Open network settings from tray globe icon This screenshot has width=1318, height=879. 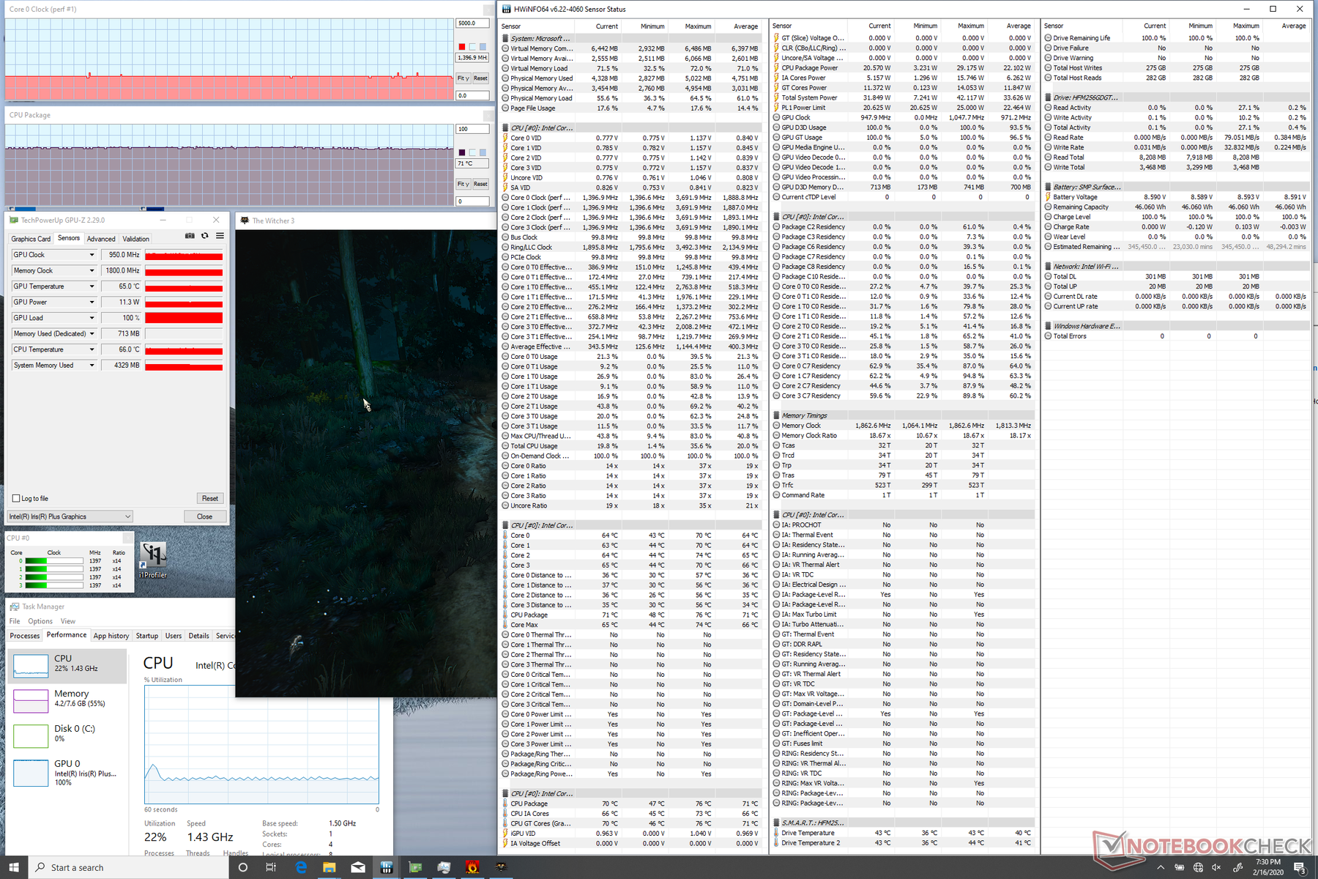pyautogui.click(x=1199, y=868)
